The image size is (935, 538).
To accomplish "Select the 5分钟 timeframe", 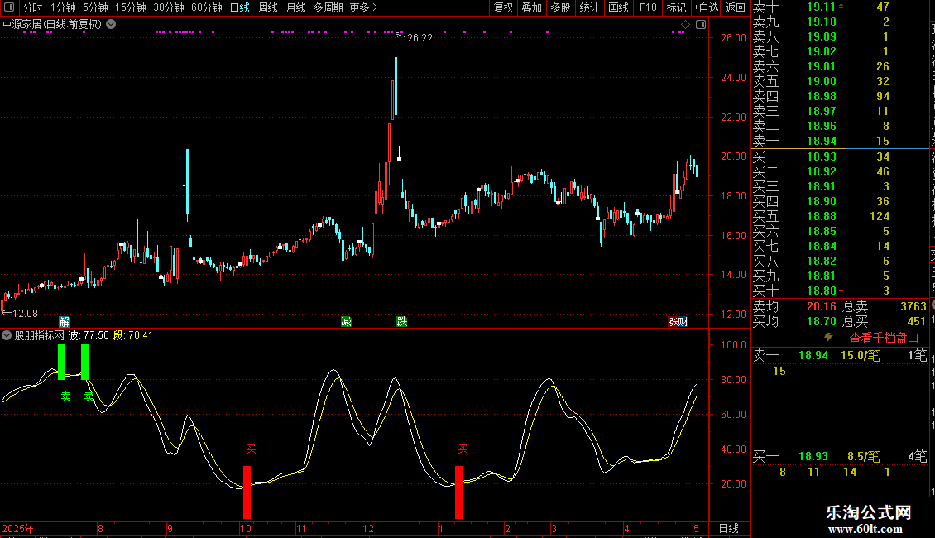I will (95, 7).
